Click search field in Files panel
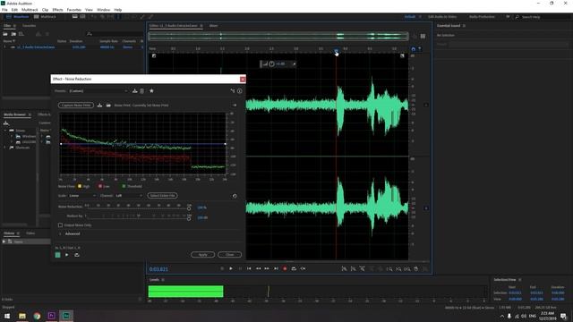This screenshot has height=322, width=573. pyautogui.click(x=115, y=34)
